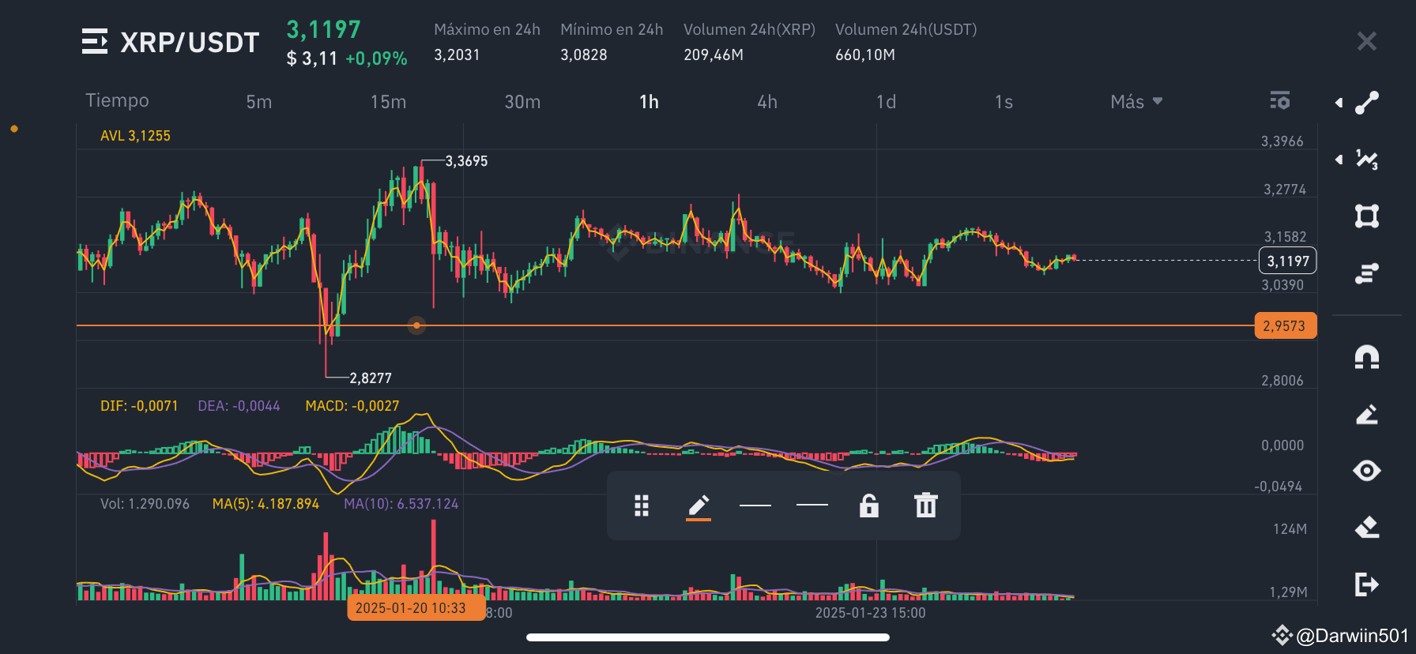Image resolution: width=1416 pixels, height=654 pixels.
Task: Expand the wave tool options arrow
Action: (x=1339, y=160)
